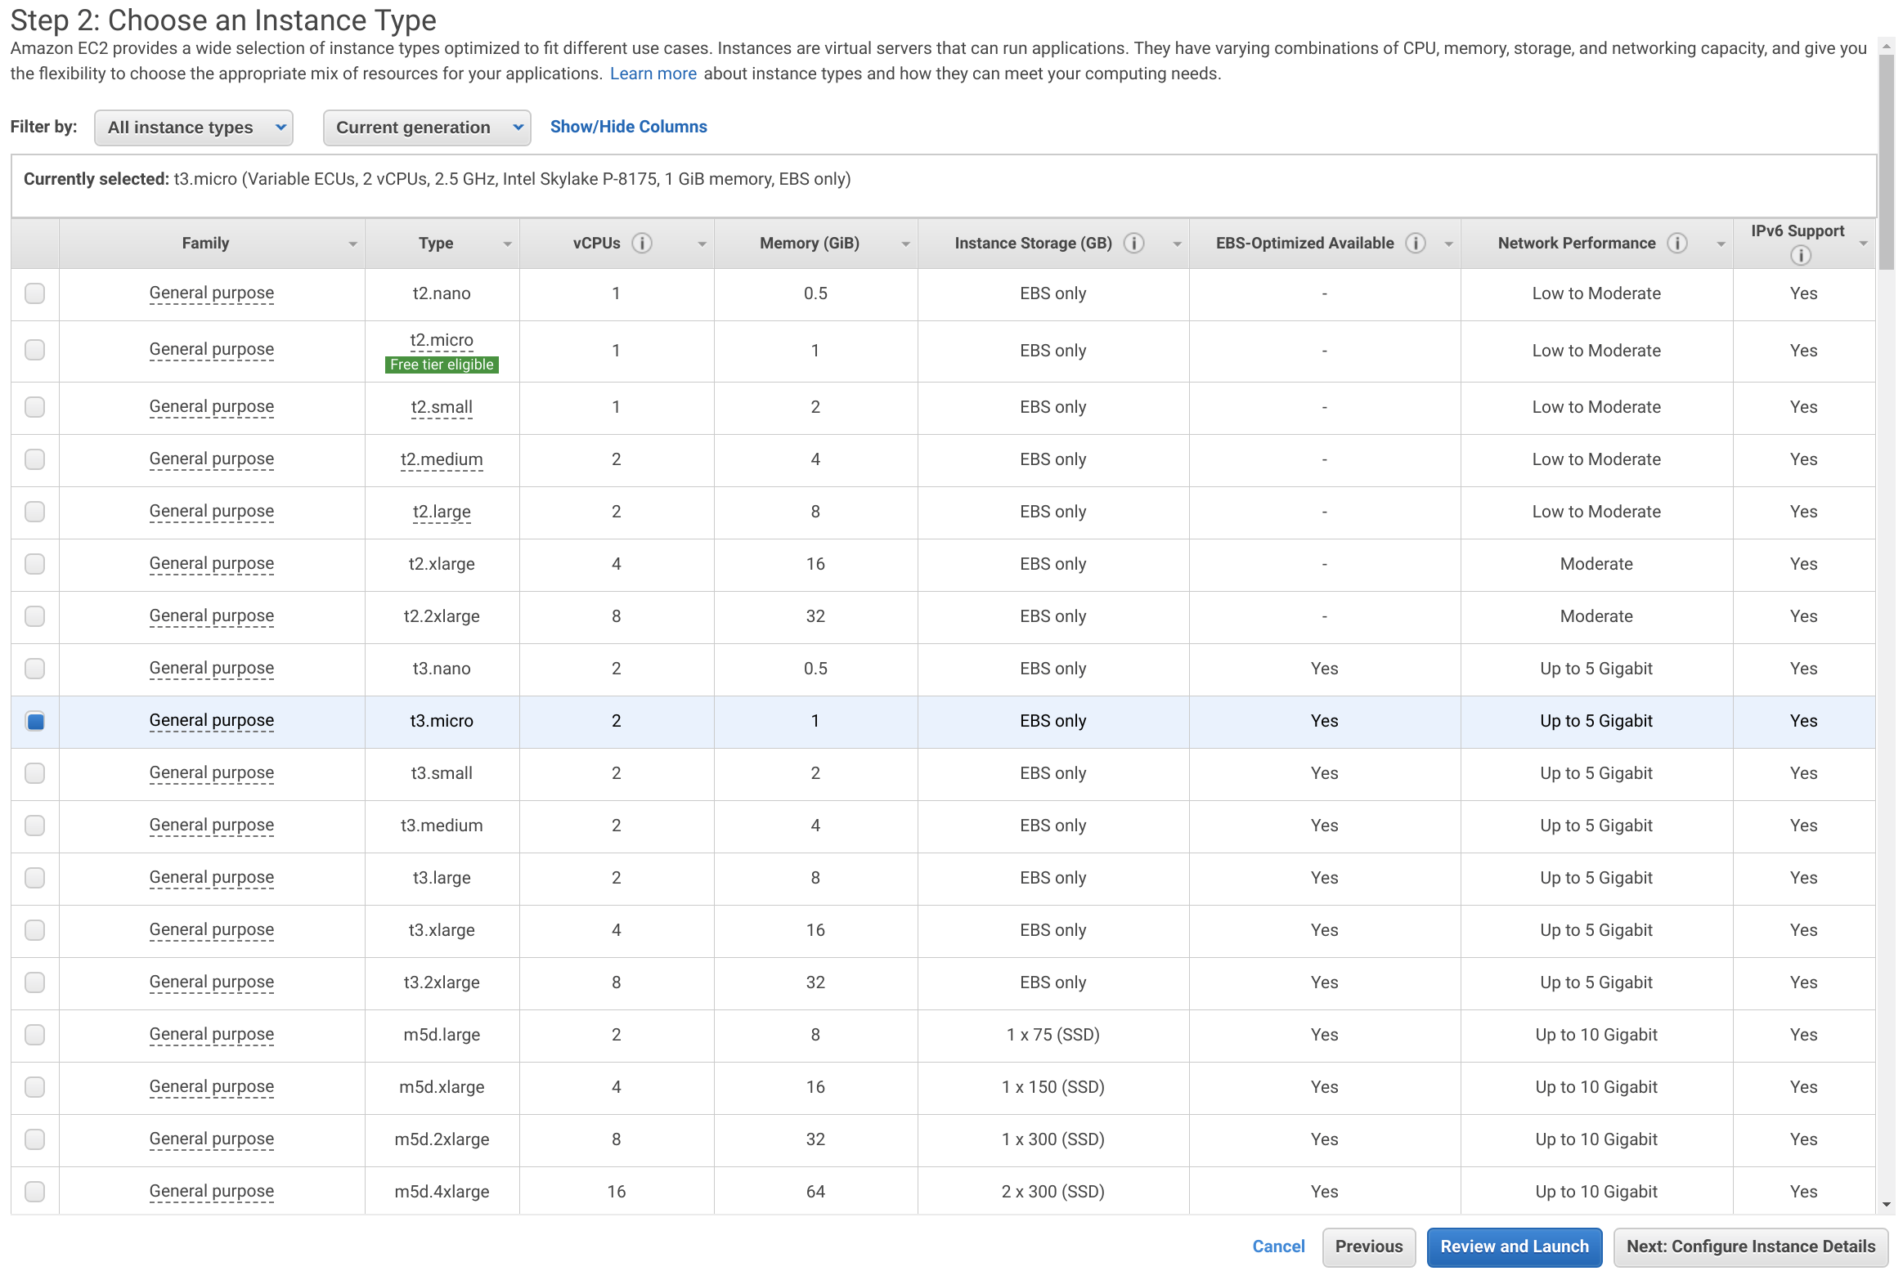This screenshot has width=1903, height=1280.
Task: Click the t2.medium type link
Action: pyautogui.click(x=442, y=459)
